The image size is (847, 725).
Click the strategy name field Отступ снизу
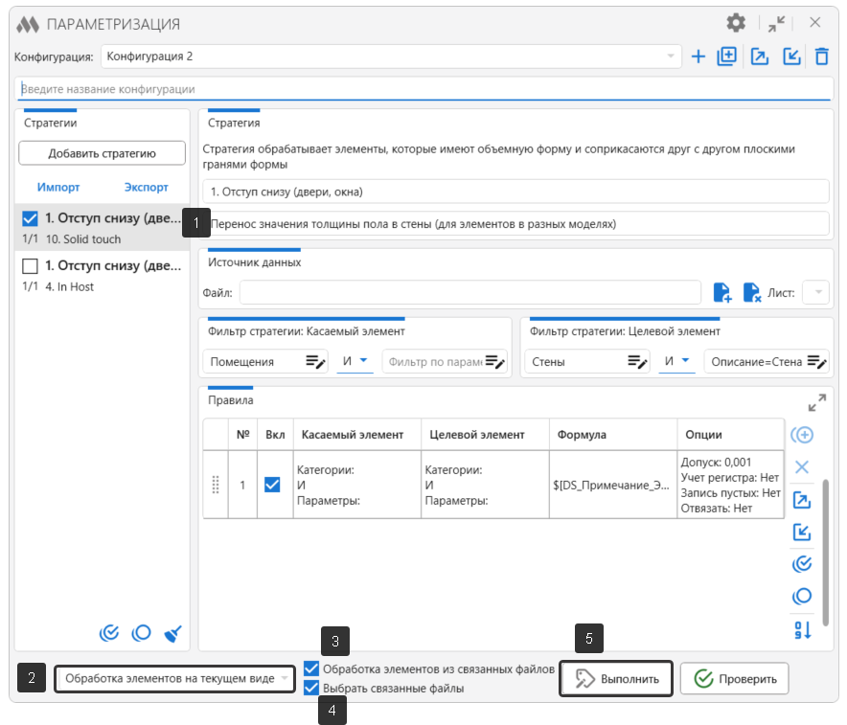515,192
